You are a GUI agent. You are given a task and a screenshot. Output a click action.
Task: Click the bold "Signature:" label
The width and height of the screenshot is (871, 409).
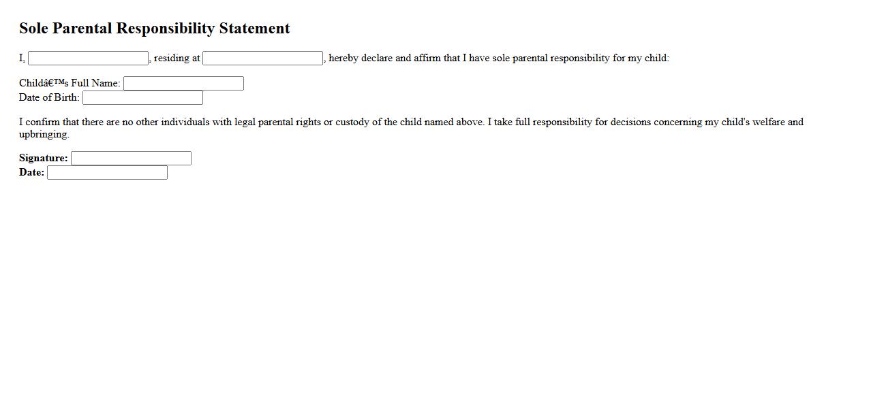pos(44,159)
